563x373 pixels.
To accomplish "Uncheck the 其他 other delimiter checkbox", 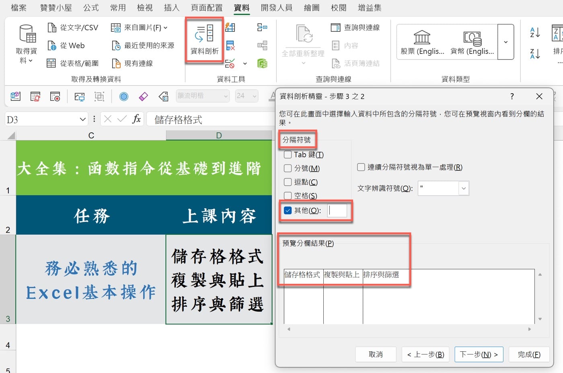I will (288, 210).
